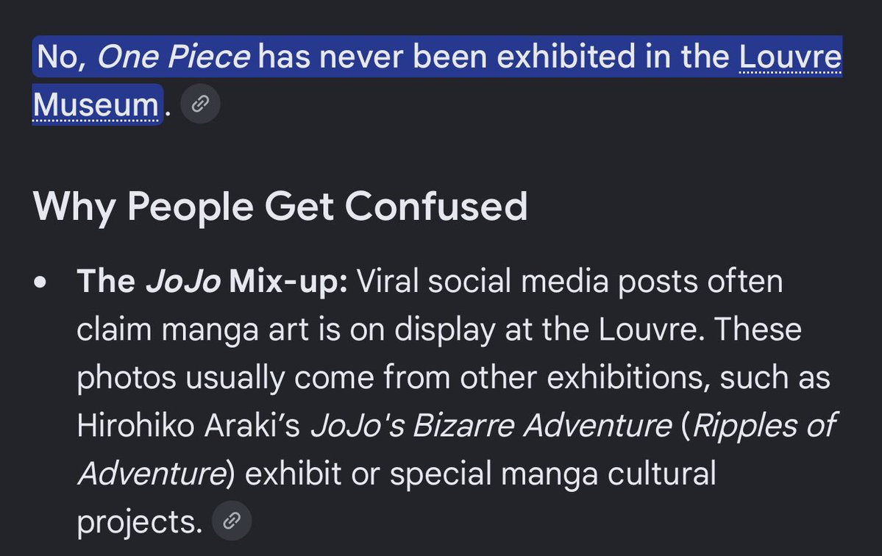Viewport: 882px width, 556px height.
Task: Click the name "Hirohiko Araki's"
Action: (x=188, y=426)
